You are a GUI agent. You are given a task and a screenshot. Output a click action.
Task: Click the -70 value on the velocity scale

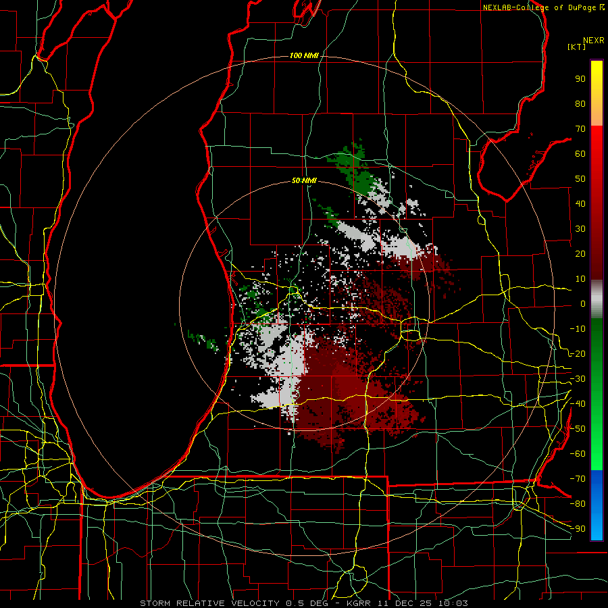coord(578,479)
